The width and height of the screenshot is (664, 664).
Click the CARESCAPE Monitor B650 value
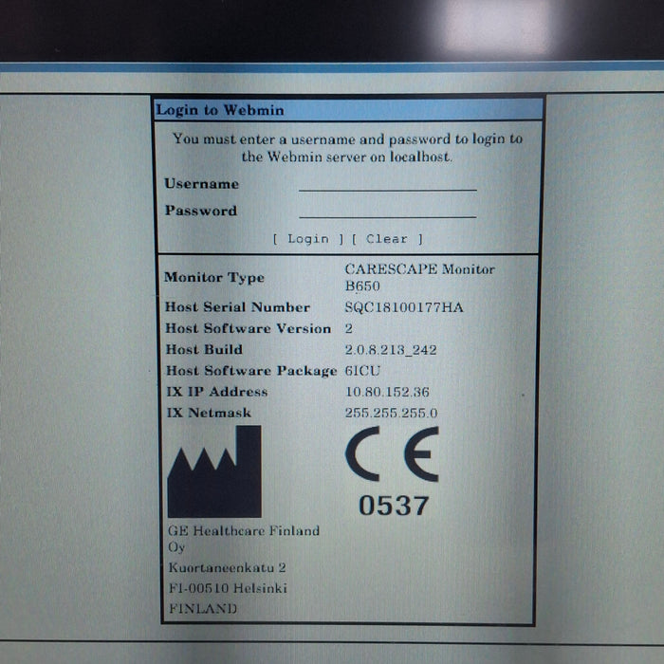pos(419,277)
